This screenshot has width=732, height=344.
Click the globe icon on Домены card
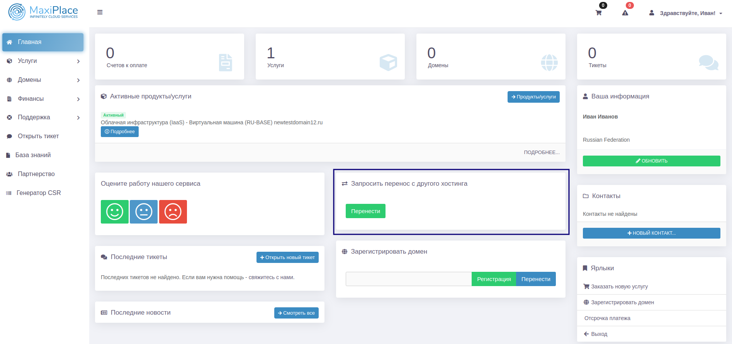(x=549, y=63)
